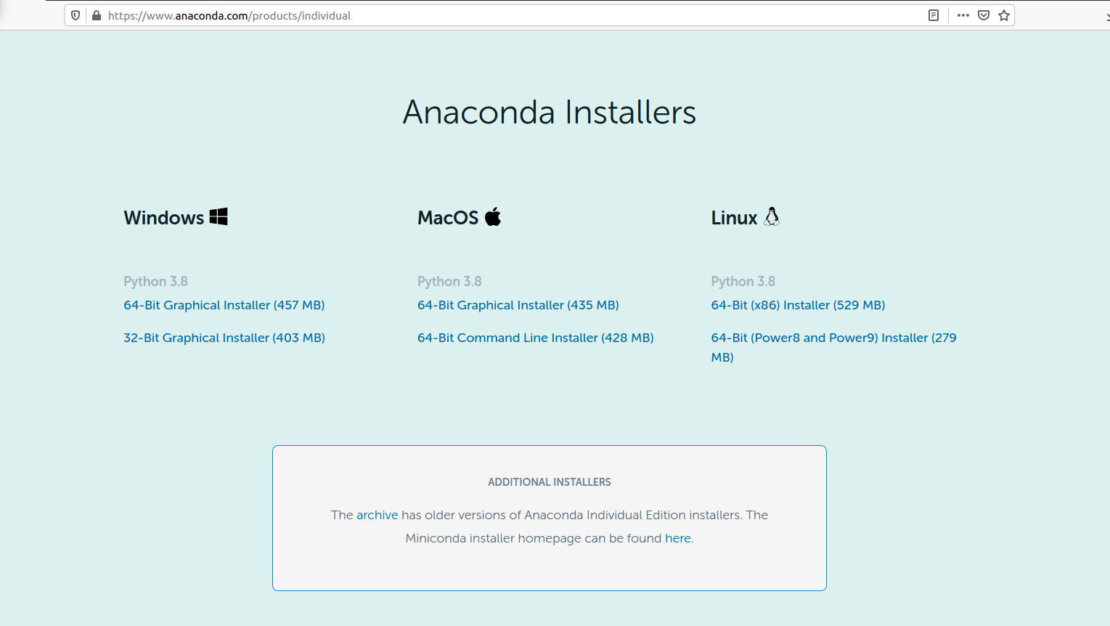This screenshot has width=1110, height=626.
Task: Toggle reader view icon in address bar
Action: [x=934, y=15]
